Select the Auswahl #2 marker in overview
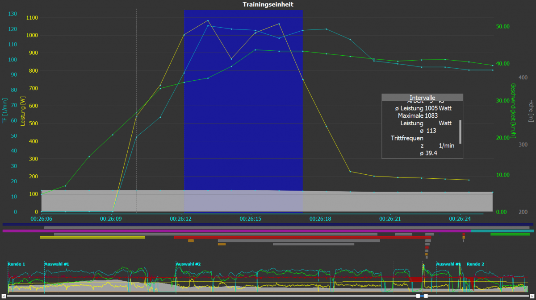Screen dimensions: 536x300 188,264
